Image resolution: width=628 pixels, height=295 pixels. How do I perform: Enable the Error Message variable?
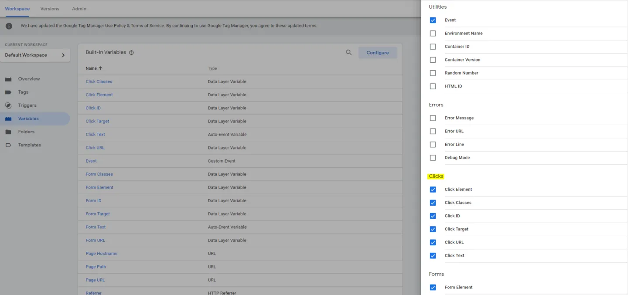(433, 118)
